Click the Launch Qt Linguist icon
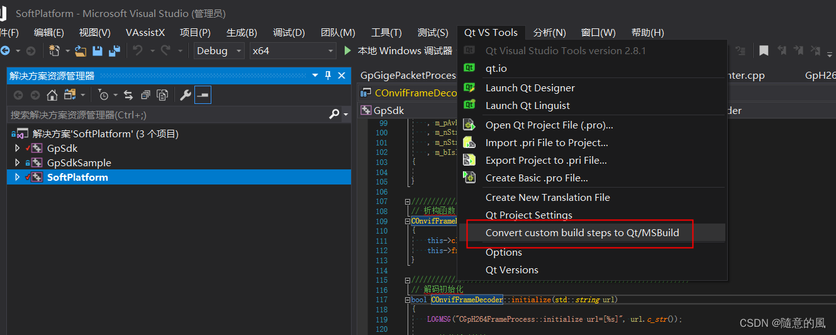The height and width of the screenshot is (335, 836). pyautogui.click(x=469, y=105)
